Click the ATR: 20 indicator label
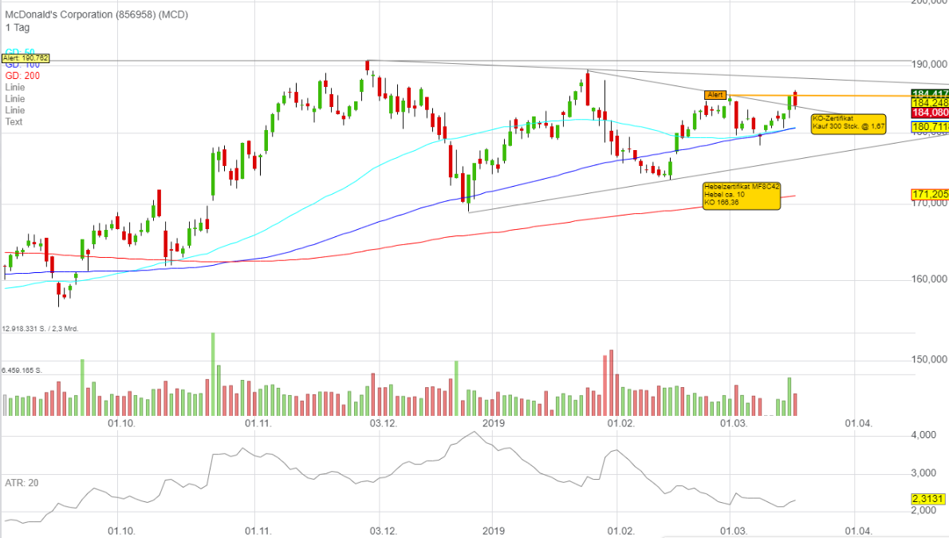This screenshot has width=949, height=538. (20, 483)
